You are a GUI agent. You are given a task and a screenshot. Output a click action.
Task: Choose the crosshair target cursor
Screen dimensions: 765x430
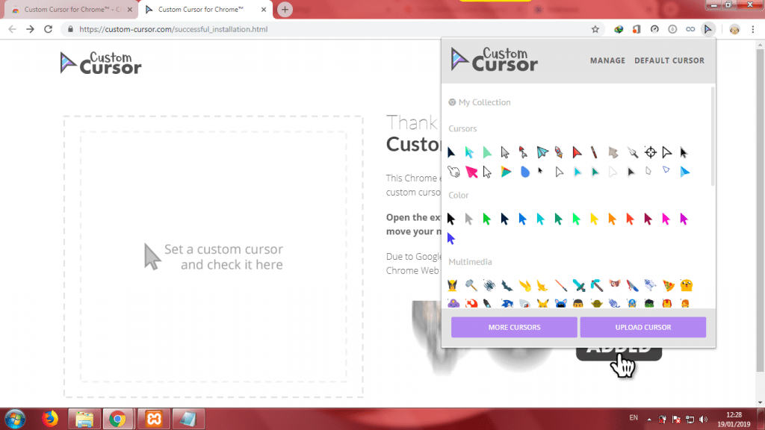[650, 152]
